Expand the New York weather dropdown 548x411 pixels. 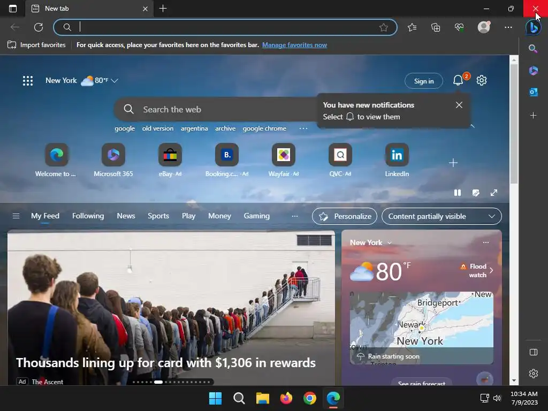click(x=115, y=81)
